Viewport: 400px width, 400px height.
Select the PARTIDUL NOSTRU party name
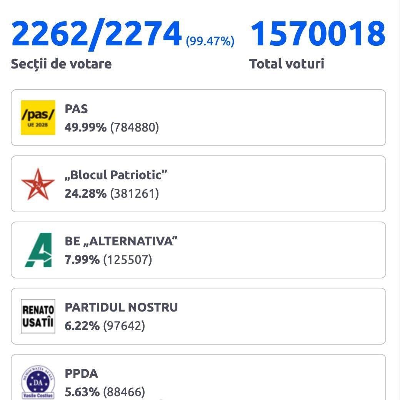coord(121,307)
